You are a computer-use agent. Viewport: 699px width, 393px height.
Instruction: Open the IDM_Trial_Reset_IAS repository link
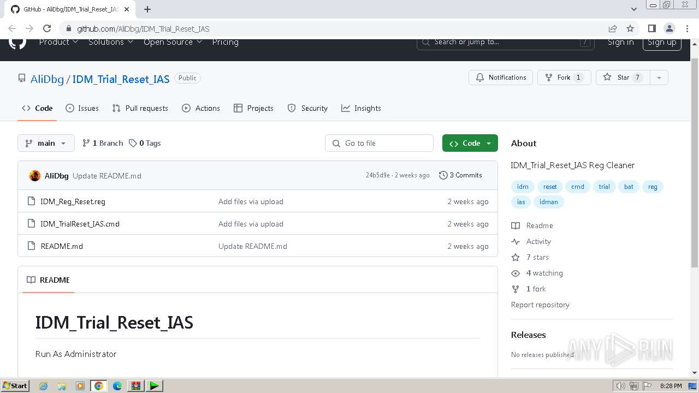point(121,79)
